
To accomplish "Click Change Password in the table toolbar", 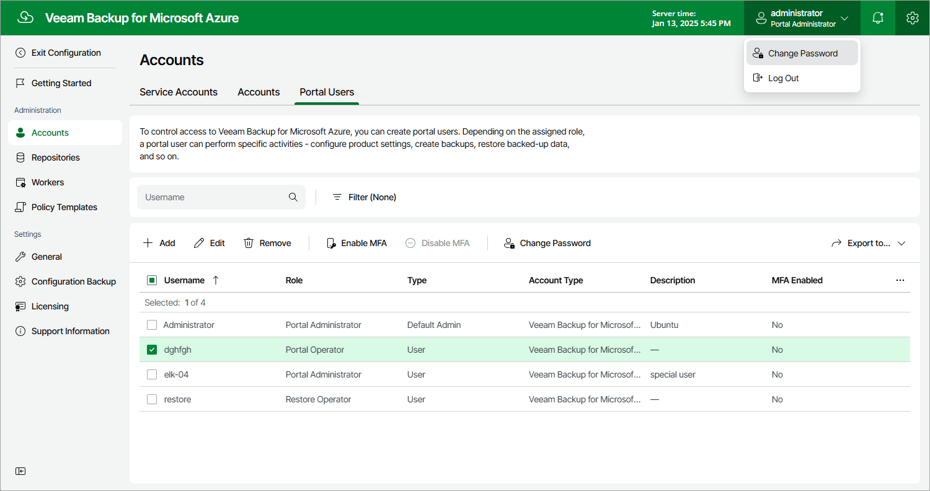I will click(x=547, y=243).
